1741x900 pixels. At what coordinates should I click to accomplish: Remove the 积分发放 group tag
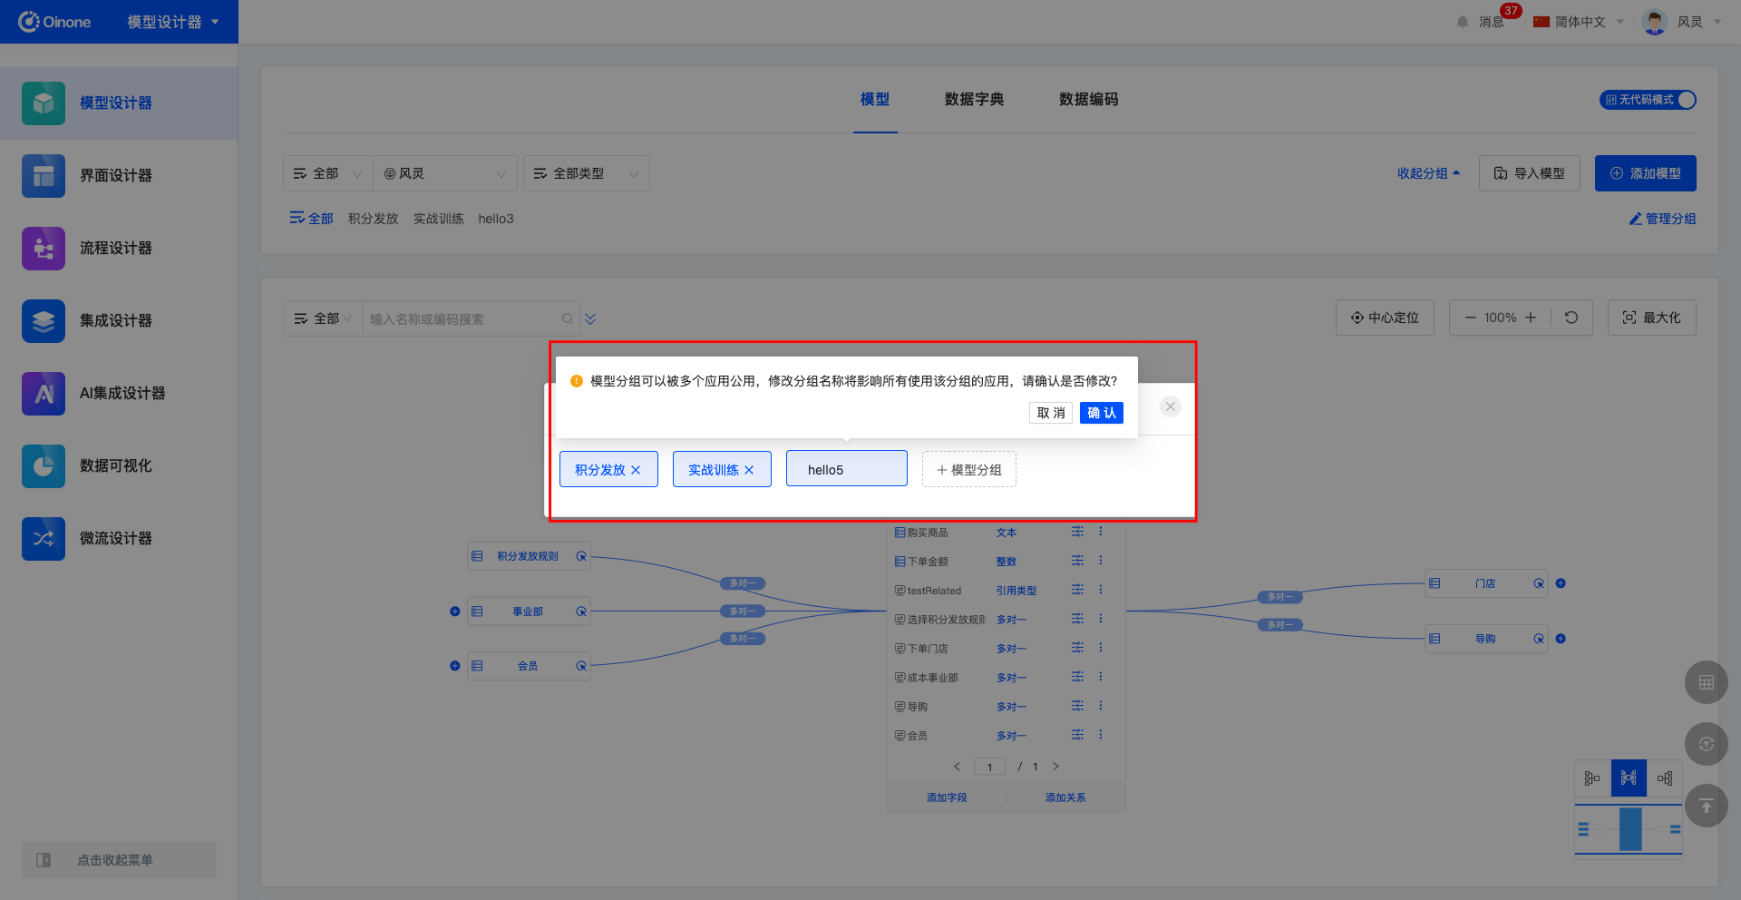pyautogui.click(x=636, y=470)
